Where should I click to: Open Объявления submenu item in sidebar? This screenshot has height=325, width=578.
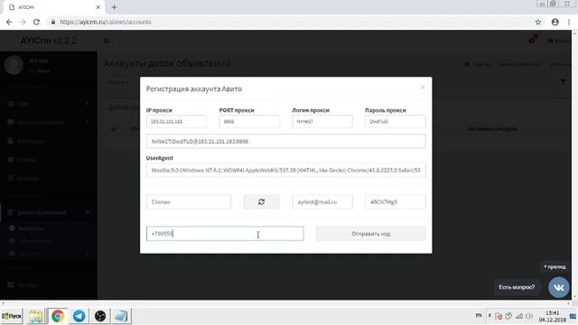(x=34, y=241)
